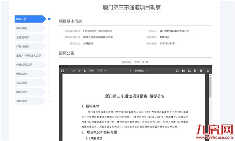Click the bid type value 勘察设计
The width and height of the screenshot is (235, 141).
pos(164,37)
